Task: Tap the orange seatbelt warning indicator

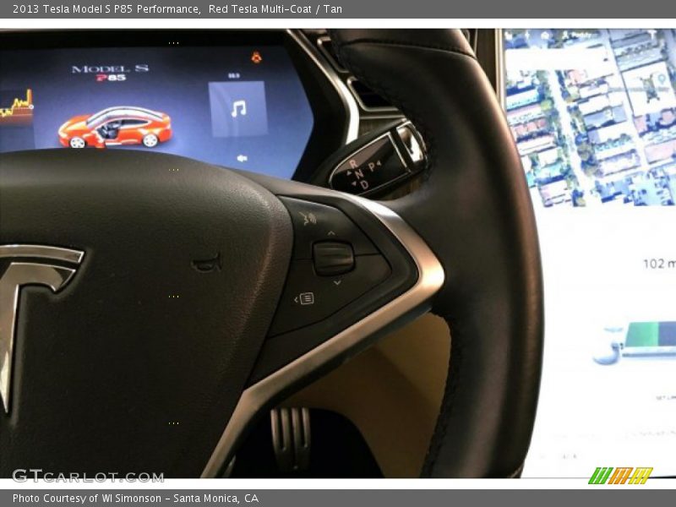Action: click(x=256, y=57)
